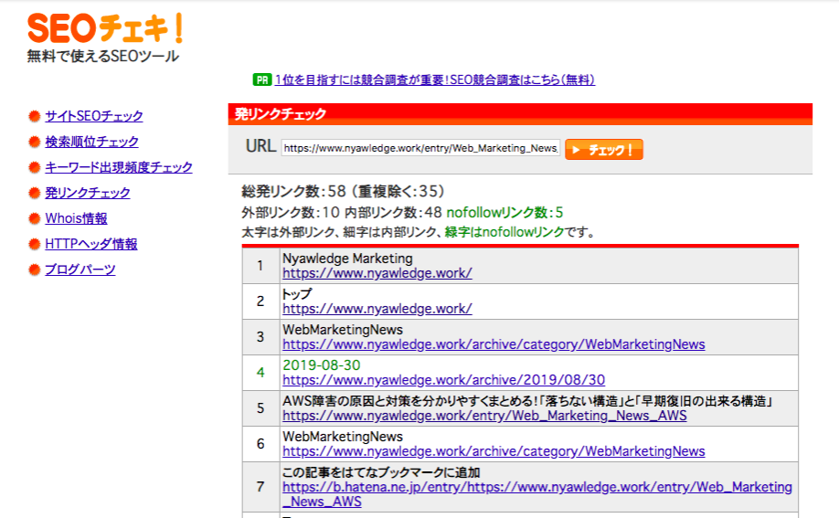Click the 発リンクチェック red header bar

[520, 114]
